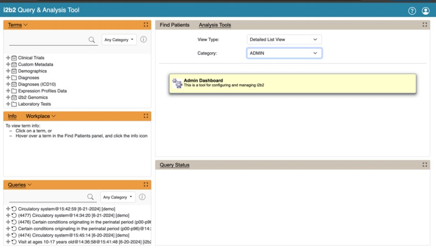436x249 pixels.
Task: Select the Demographics term
Action: [33, 71]
